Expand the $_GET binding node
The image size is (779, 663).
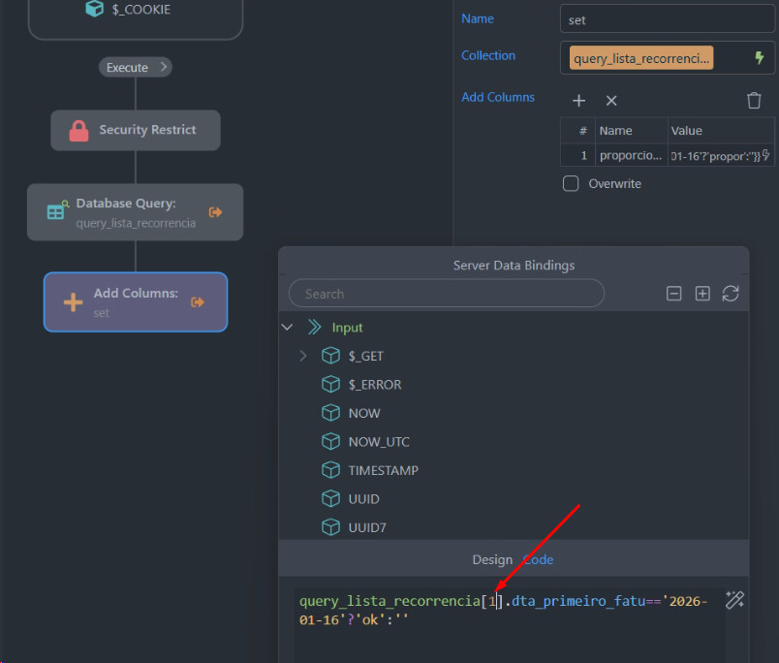click(303, 356)
